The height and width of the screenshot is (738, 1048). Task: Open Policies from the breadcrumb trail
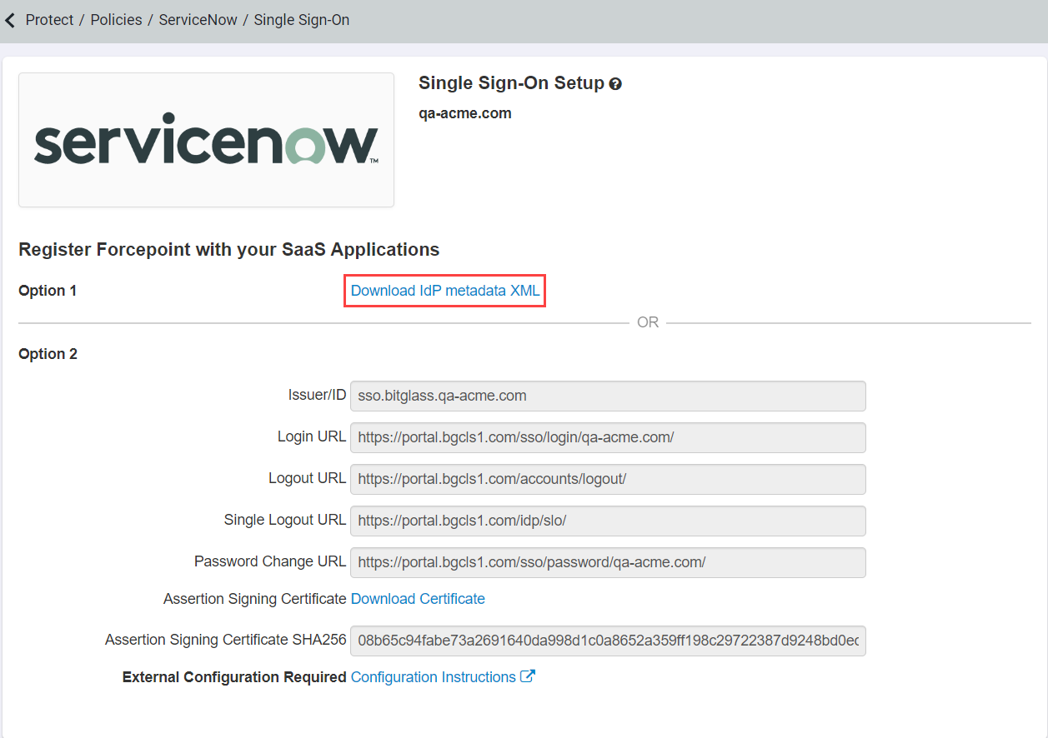pyautogui.click(x=116, y=19)
